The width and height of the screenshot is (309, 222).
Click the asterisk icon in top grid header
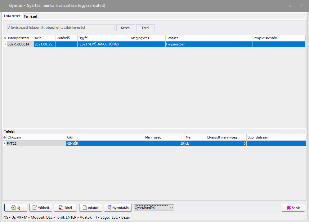(x=5, y=38)
